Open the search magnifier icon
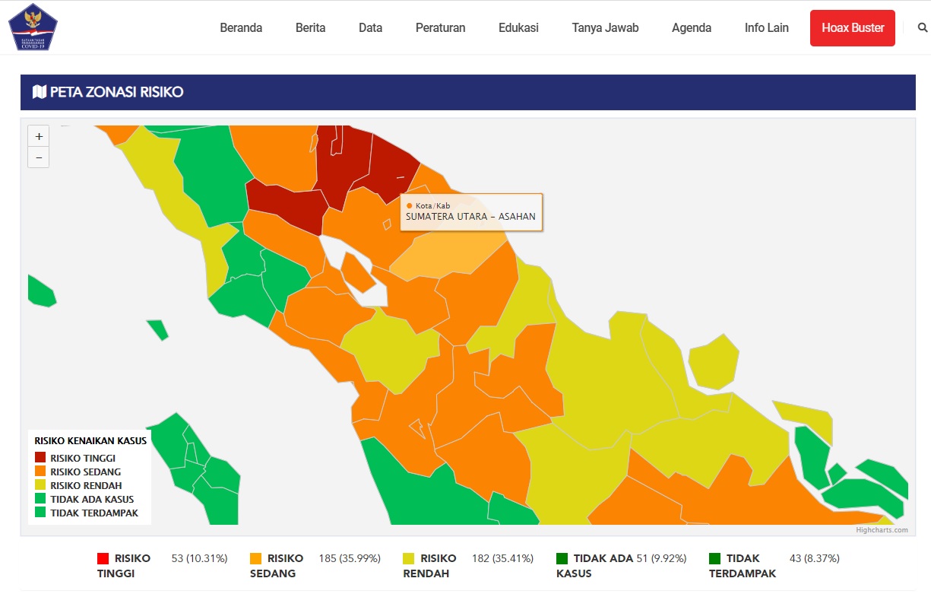Viewport: 931px width, 594px height. coord(923,27)
